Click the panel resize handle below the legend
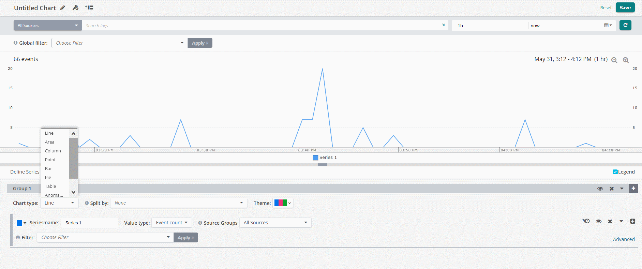 click(323, 164)
